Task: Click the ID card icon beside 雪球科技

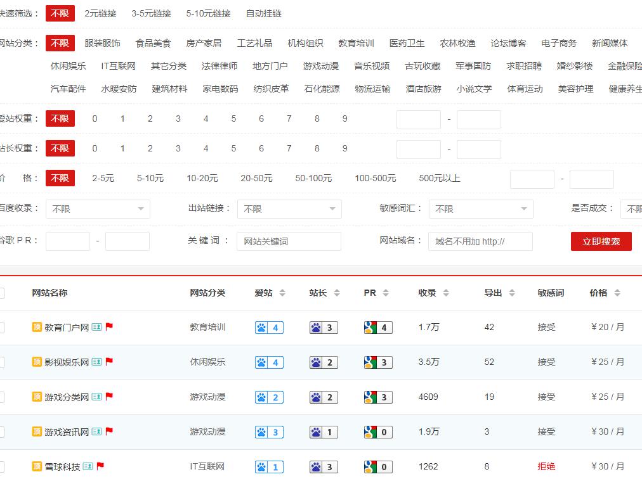Action: [x=86, y=466]
